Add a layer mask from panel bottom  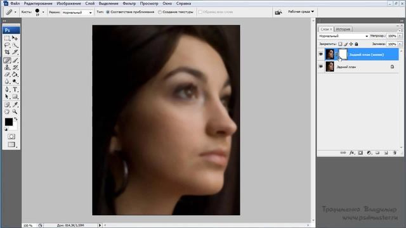coord(360,153)
